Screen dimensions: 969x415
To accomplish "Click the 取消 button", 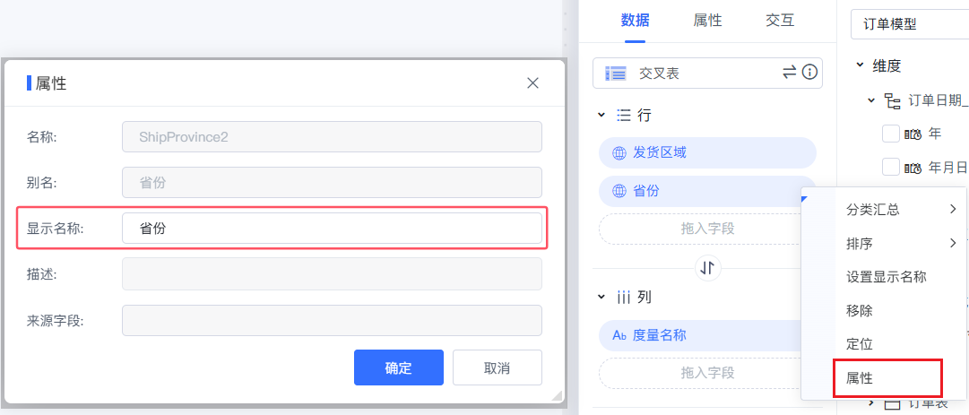I will (497, 368).
